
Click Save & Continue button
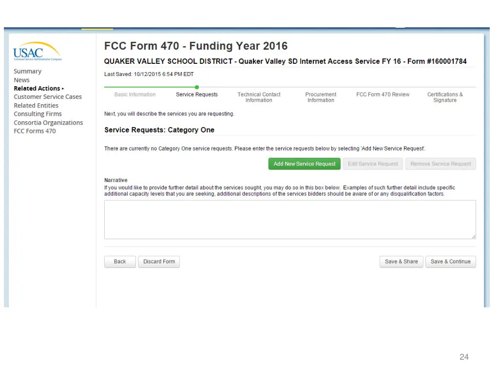pyautogui.click(x=451, y=262)
